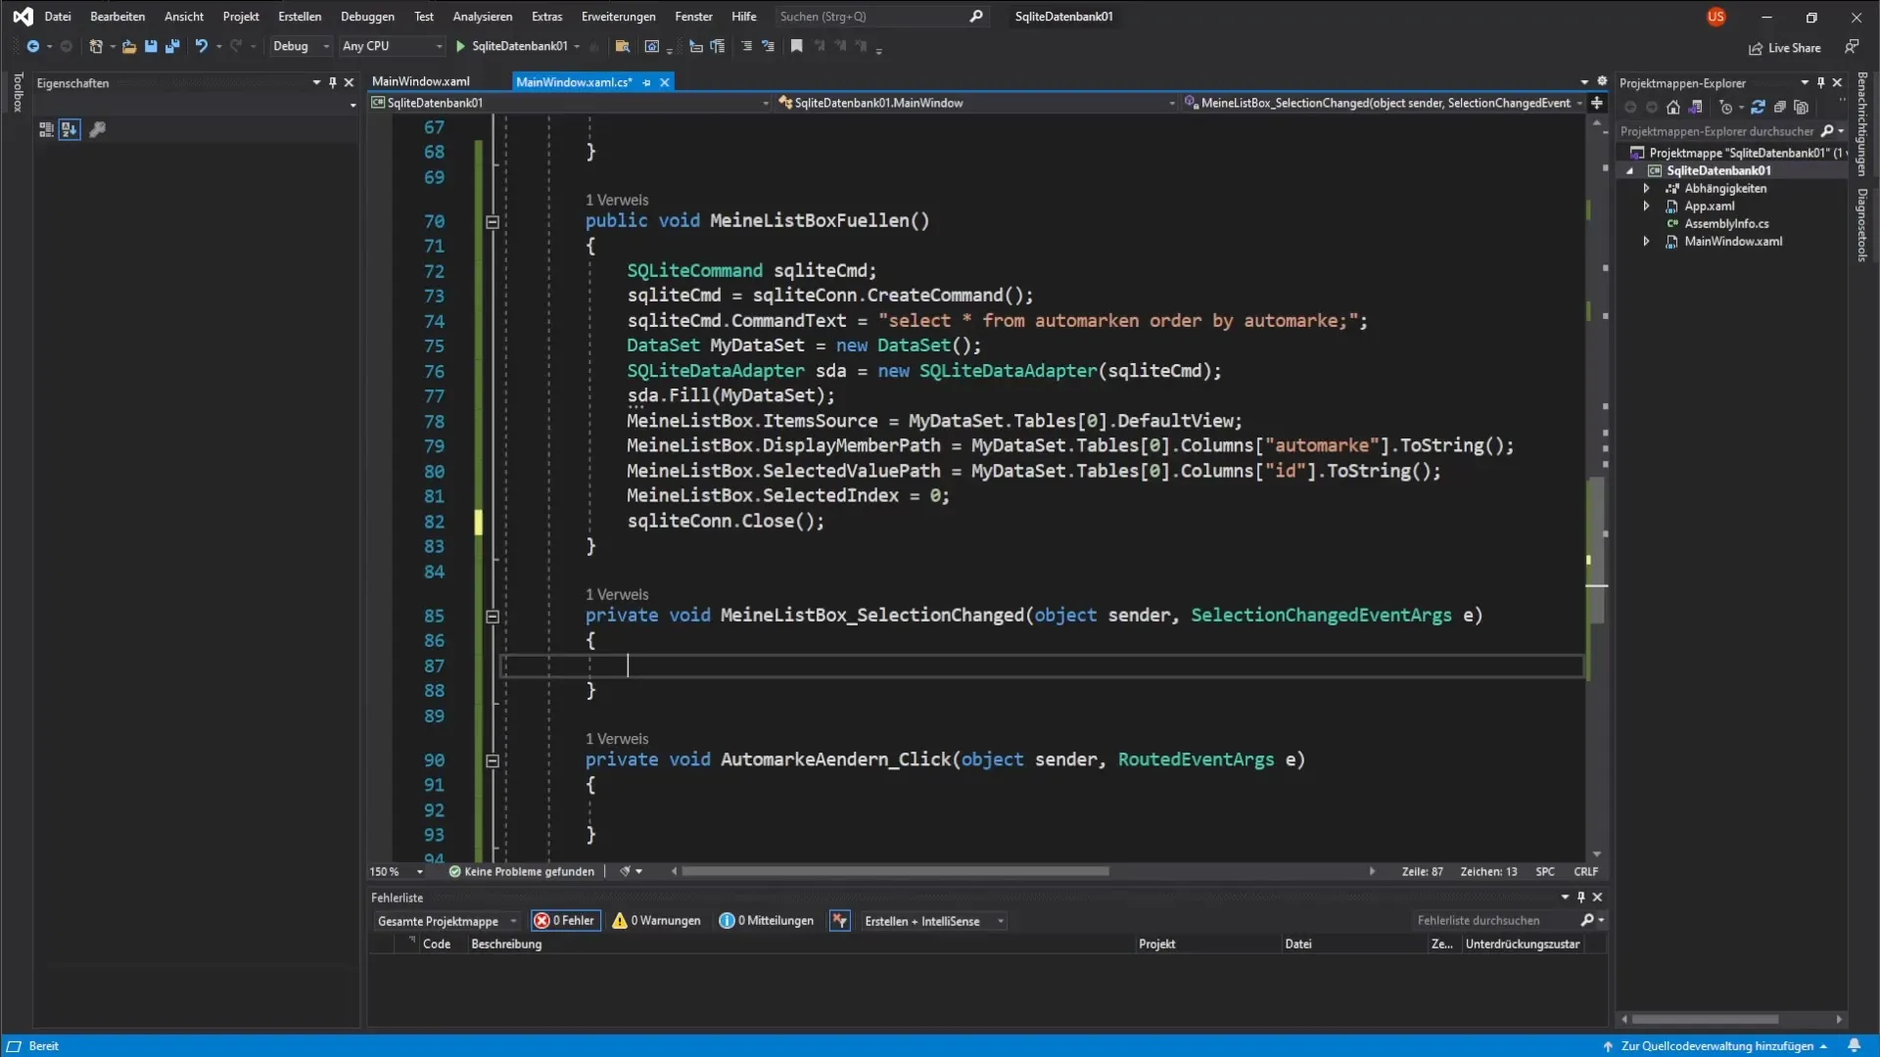Collapse the MeineListBox_SelectionChanged method at line 85
The image size is (1880, 1057).
pos(493,617)
